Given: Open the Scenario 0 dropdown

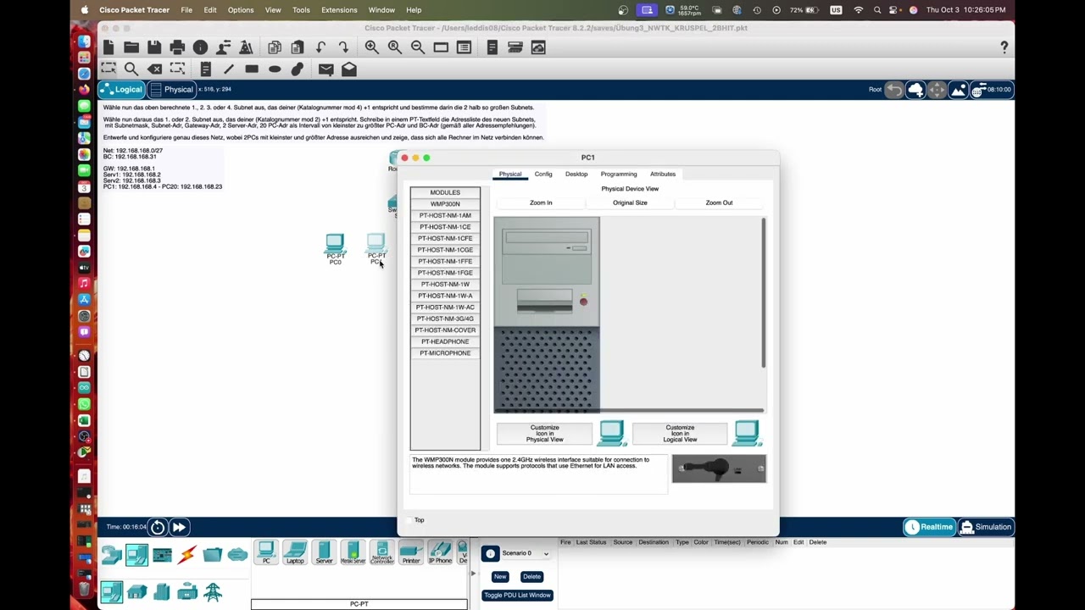Looking at the screenshot, I should [526, 553].
